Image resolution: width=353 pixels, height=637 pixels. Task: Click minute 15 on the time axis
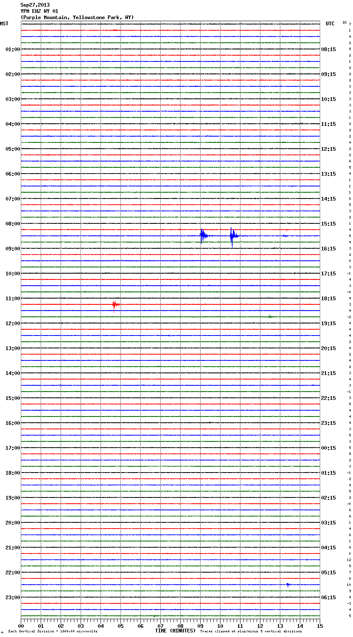(x=320, y=626)
